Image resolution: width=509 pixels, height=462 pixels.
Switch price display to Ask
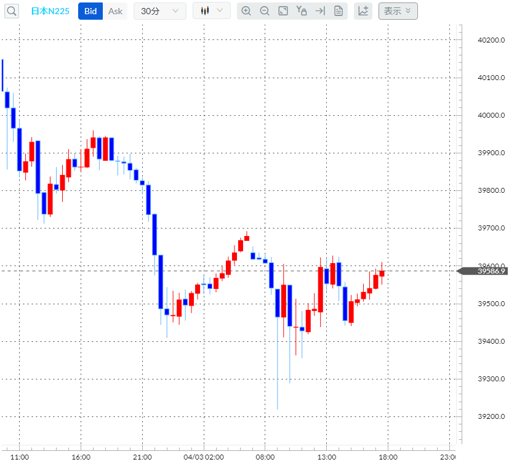pos(115,11)
